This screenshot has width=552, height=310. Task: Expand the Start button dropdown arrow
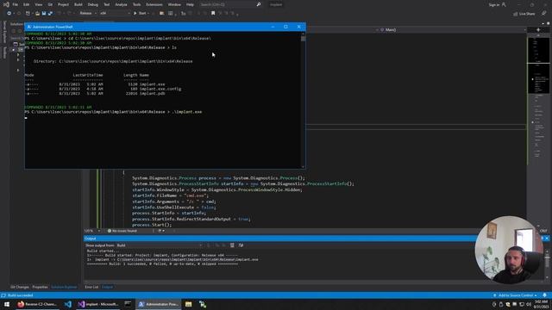(x=148, y=14)
